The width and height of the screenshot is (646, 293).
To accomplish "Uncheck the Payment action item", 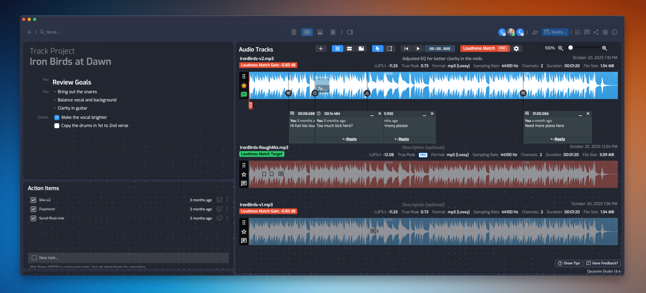I will (33, 209).
